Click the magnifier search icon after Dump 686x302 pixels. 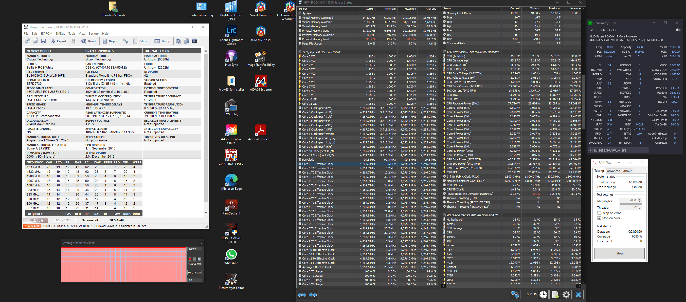[x=178, y=41]
